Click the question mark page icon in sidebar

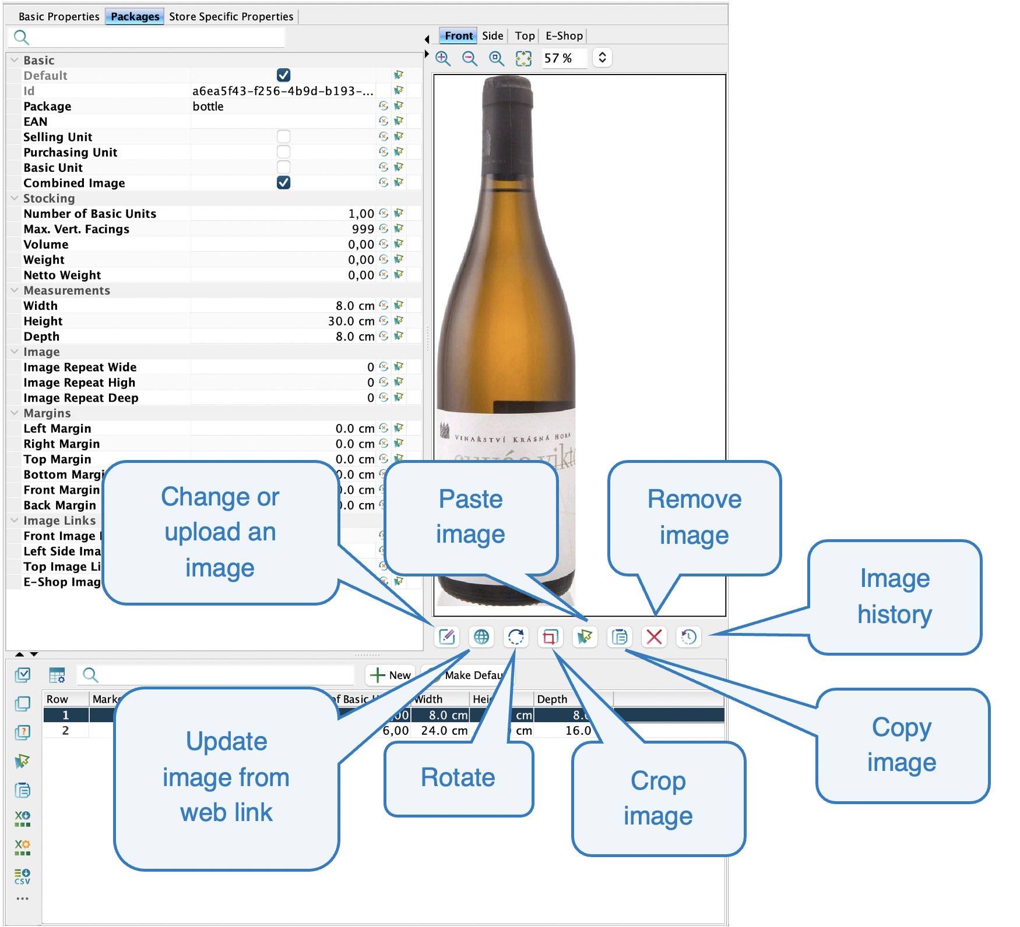[x=23, y=733]
